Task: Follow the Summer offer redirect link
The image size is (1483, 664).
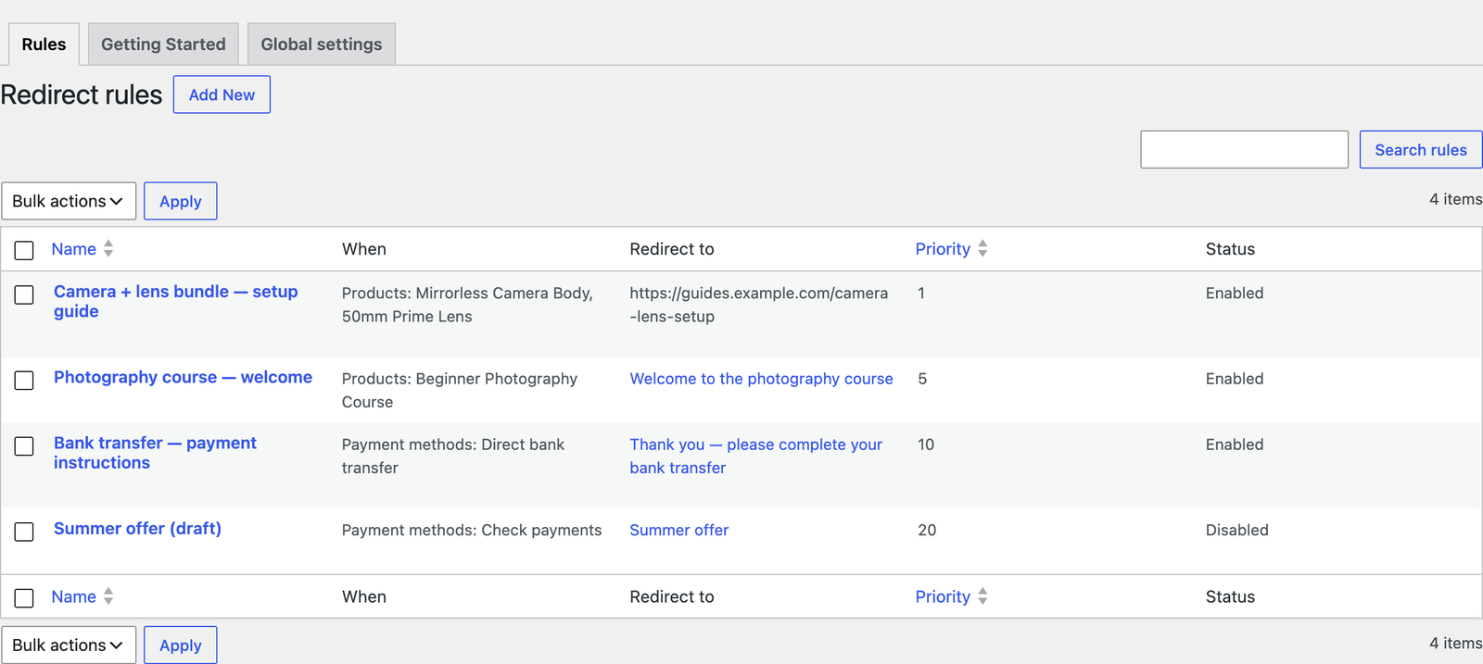Action: click(678, 531)
